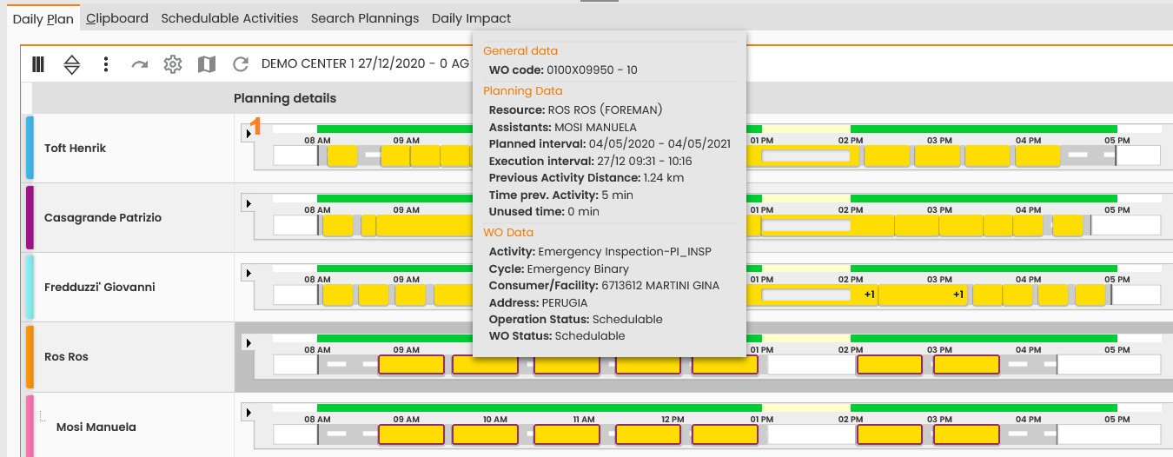Expand Mosi Manuela's timeline row arrow
1173x457 pixels.
[x=247, y=412]
